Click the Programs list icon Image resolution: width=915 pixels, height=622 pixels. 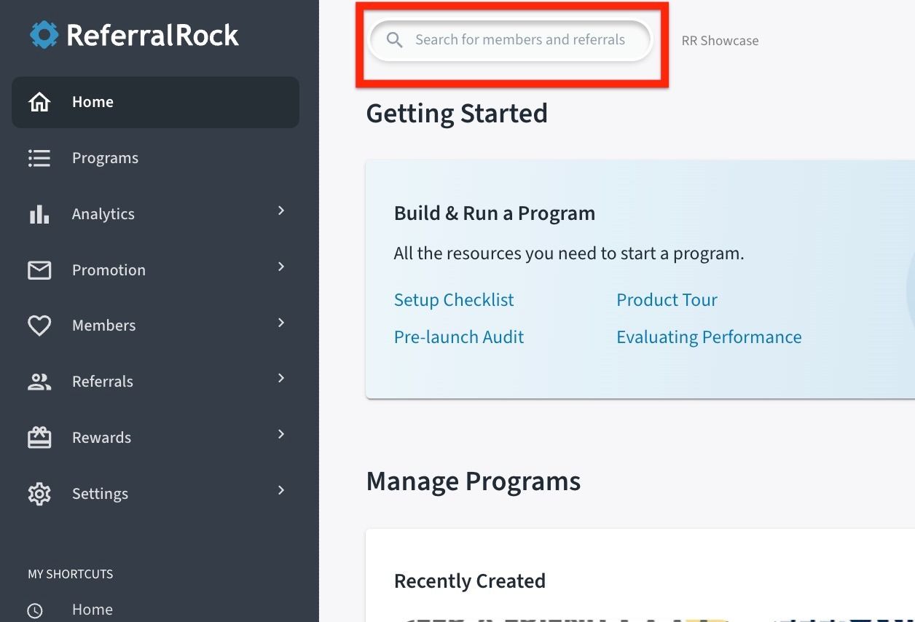(x=39, y=158)
